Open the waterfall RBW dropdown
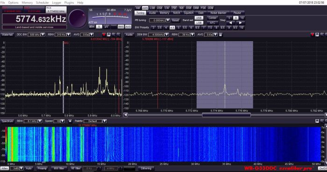 [40, 121]
